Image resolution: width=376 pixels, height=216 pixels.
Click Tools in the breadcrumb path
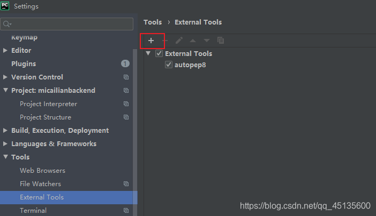[x=153, y=22]
